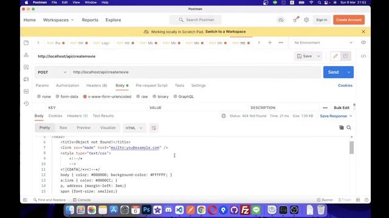Toggle line wrap icon in response toolbar

tap(154, 128)
